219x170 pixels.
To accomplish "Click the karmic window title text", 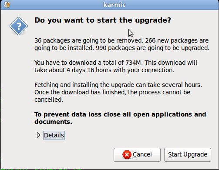I will (x=115, y=5).
